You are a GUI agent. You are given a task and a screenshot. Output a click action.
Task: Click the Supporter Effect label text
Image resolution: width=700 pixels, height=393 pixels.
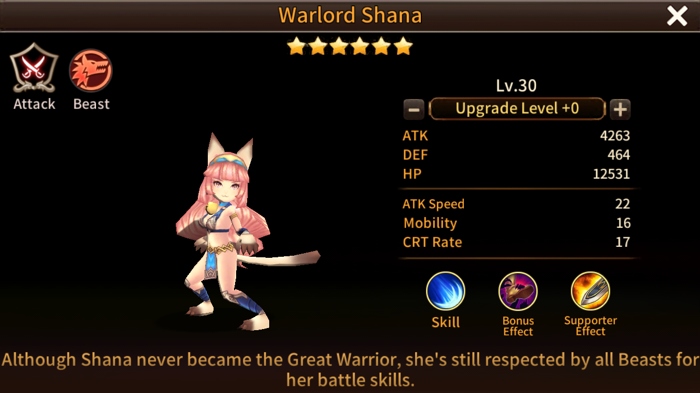(590, 326)
